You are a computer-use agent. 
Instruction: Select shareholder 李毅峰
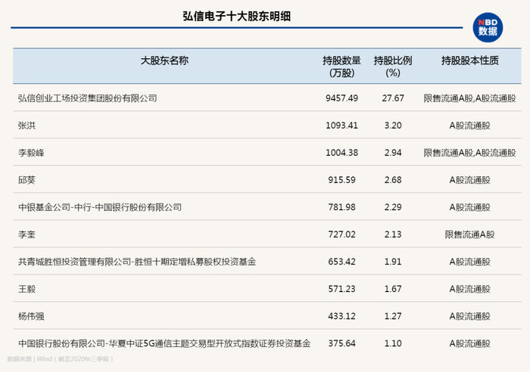tap(31, 153)
